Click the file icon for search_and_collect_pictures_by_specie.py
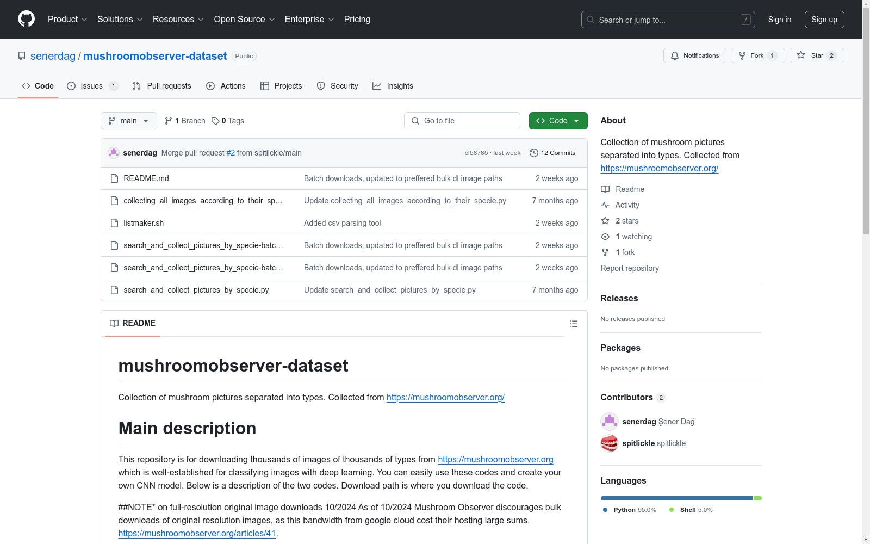Screen dimensions: 870x544 [x=114, y=290]
